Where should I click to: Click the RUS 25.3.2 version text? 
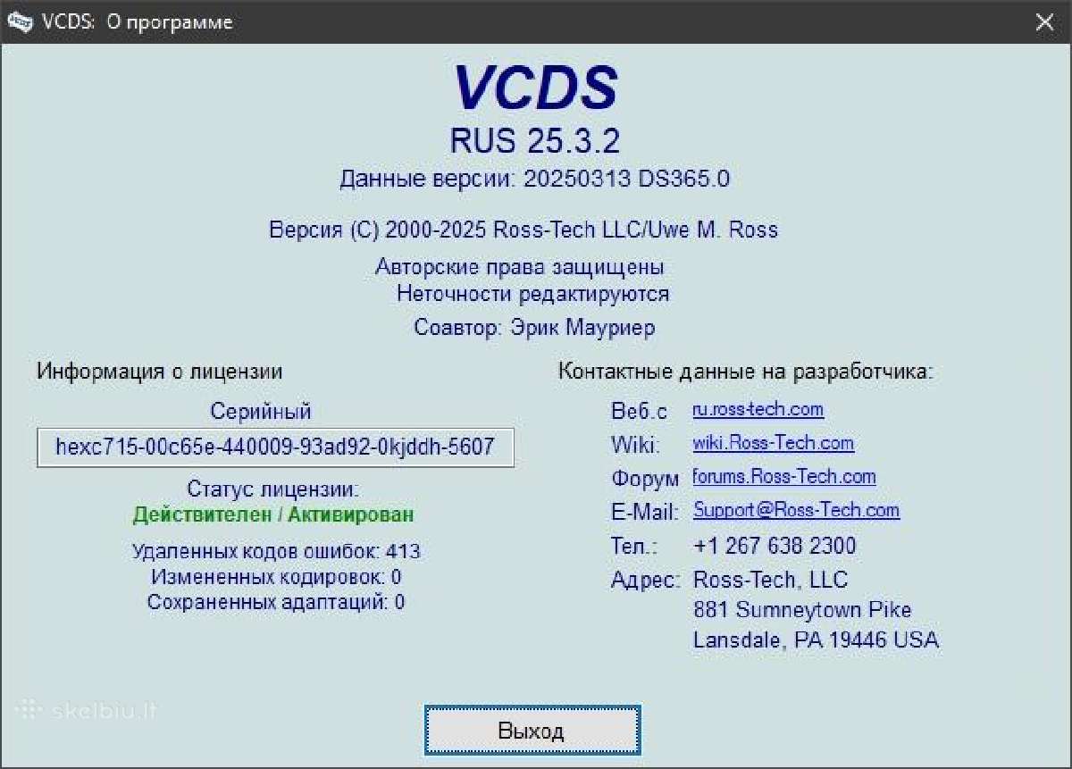point(535,140)
